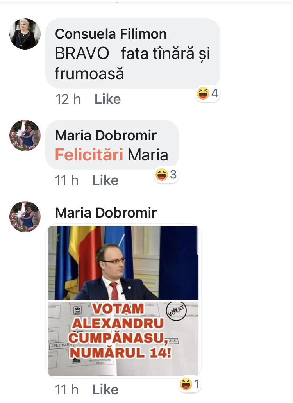The height and width of the screenshot is (403, 293).
Task: Tap the highlighted word 'Felicitări'
Action: click(x=89, y=155)
